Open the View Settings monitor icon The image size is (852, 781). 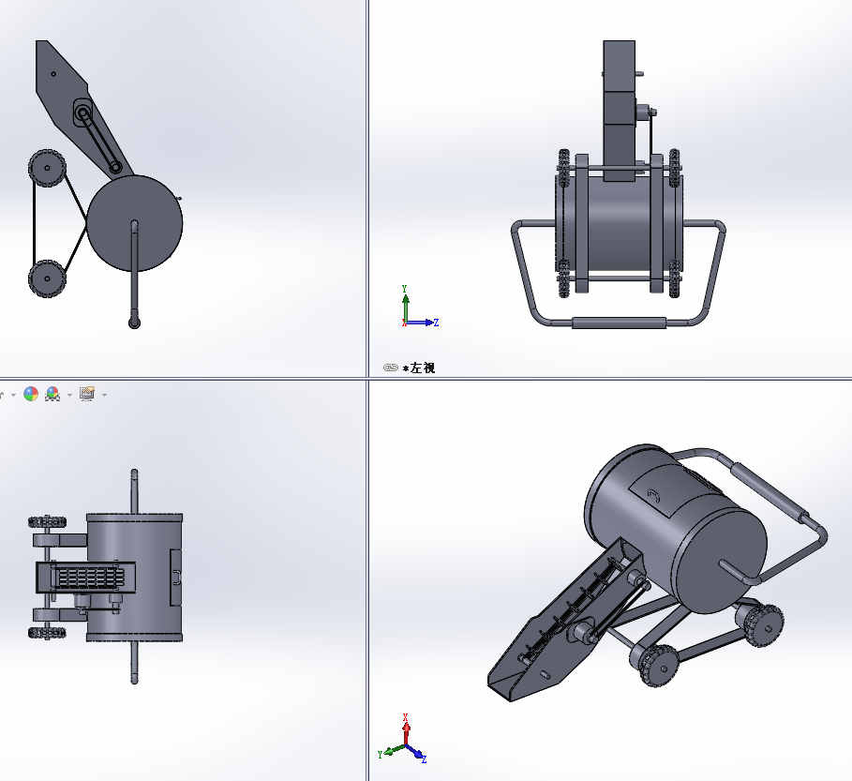(87, 394)
